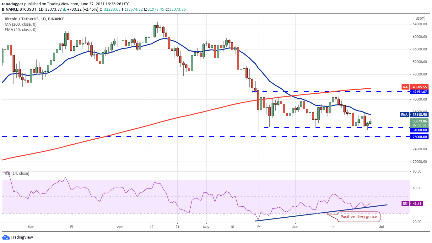Open the USDT currency selector

pyautogui.click(x=419, y=18)
